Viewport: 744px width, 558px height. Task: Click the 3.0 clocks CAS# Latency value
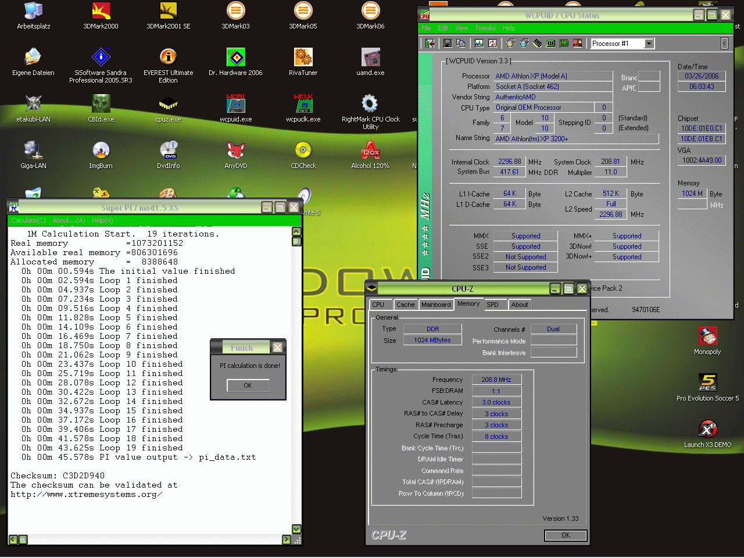pos(496,402)
